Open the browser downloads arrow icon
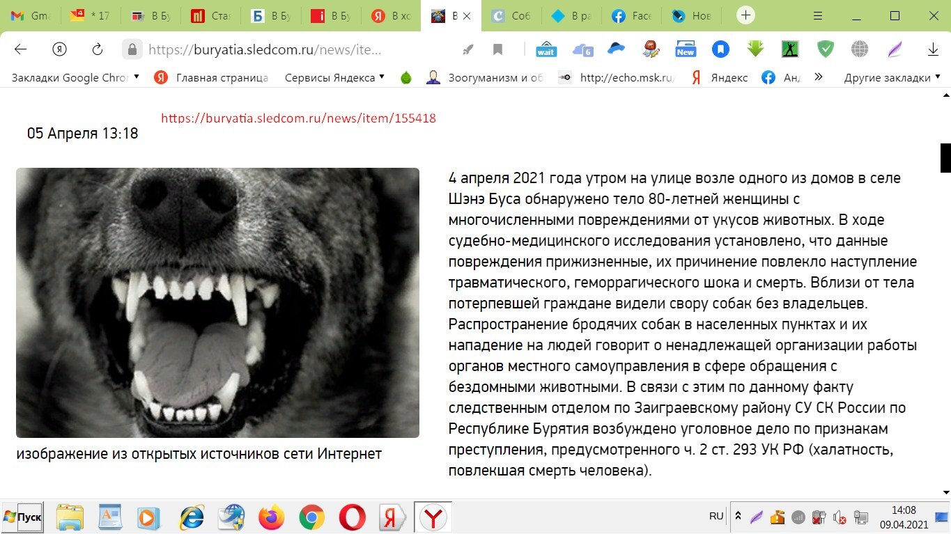Image resolution: width=951 pixels, height=534 pixels. tap(933, 49)
